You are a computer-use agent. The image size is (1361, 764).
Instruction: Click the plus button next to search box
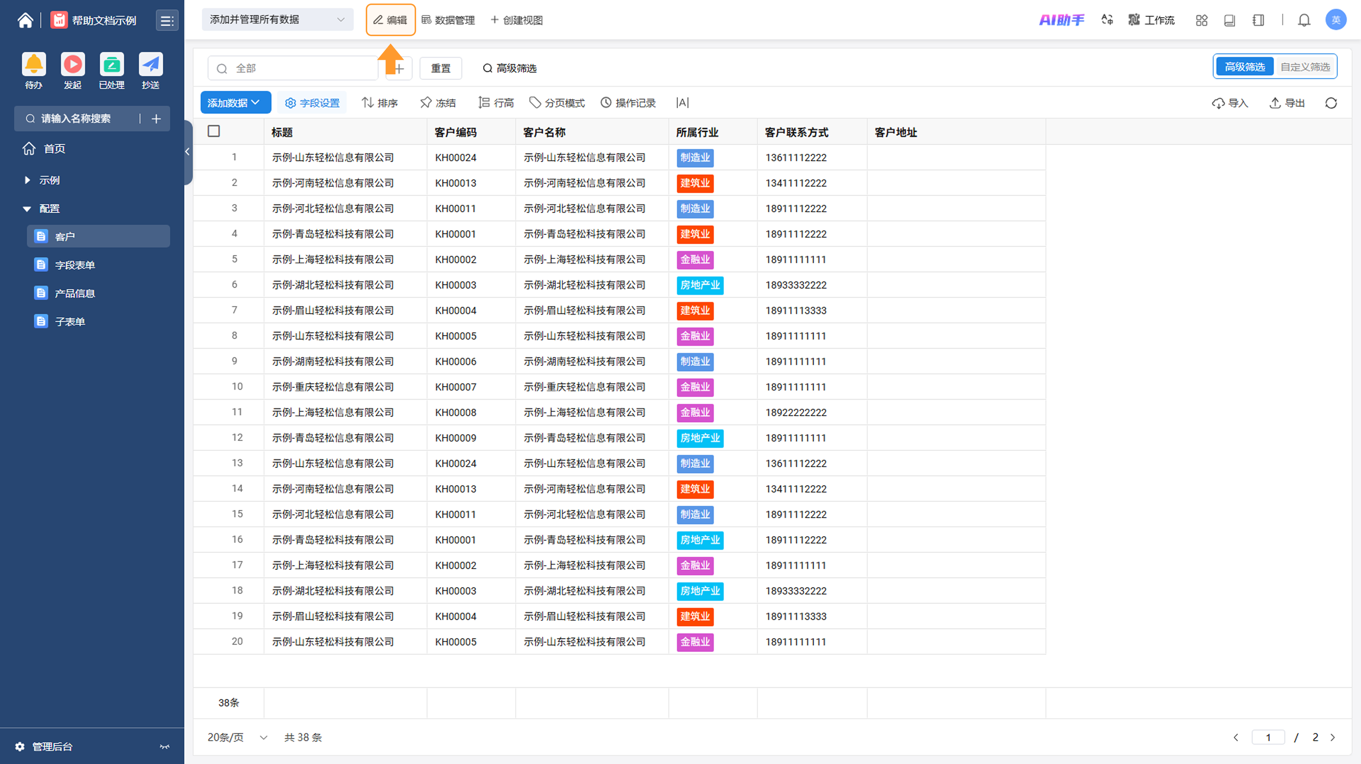tap(399, 69)
